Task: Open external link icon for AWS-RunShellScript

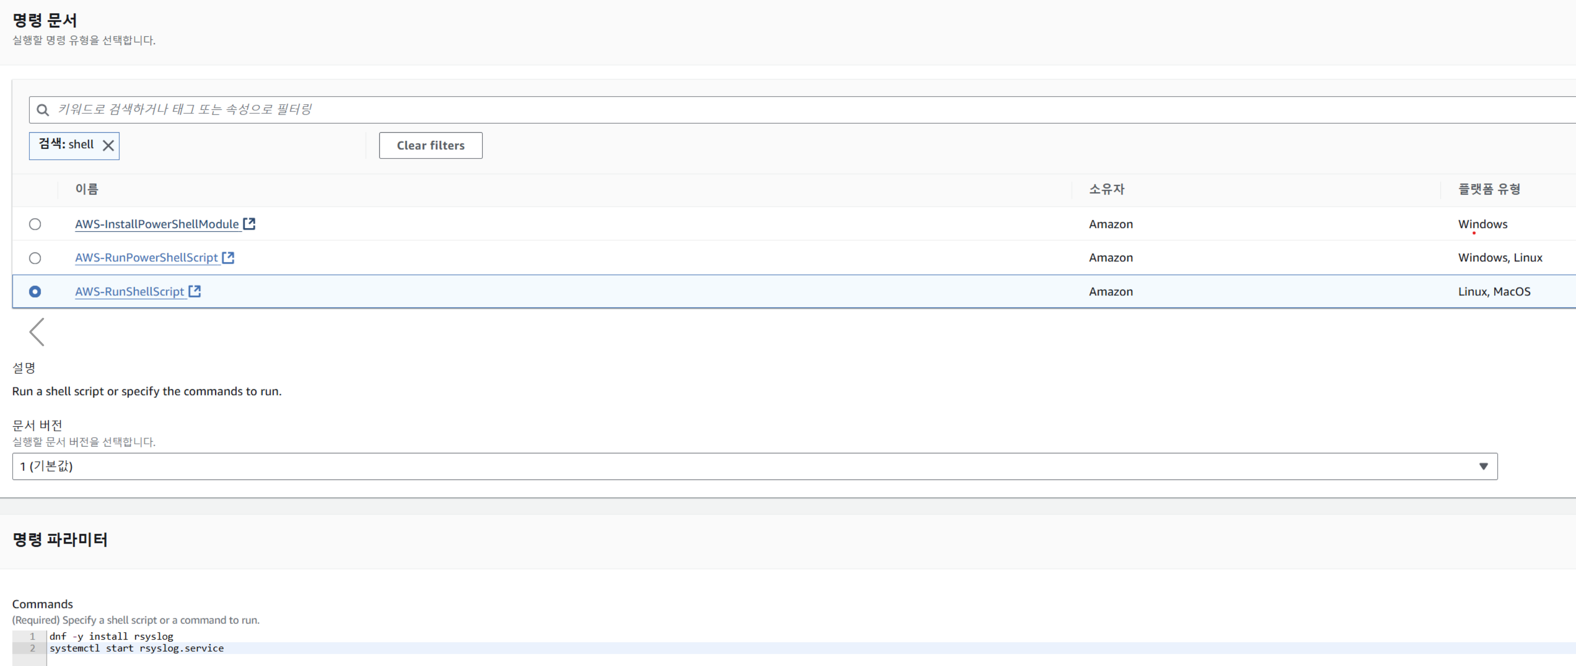Action: [194, 291]
